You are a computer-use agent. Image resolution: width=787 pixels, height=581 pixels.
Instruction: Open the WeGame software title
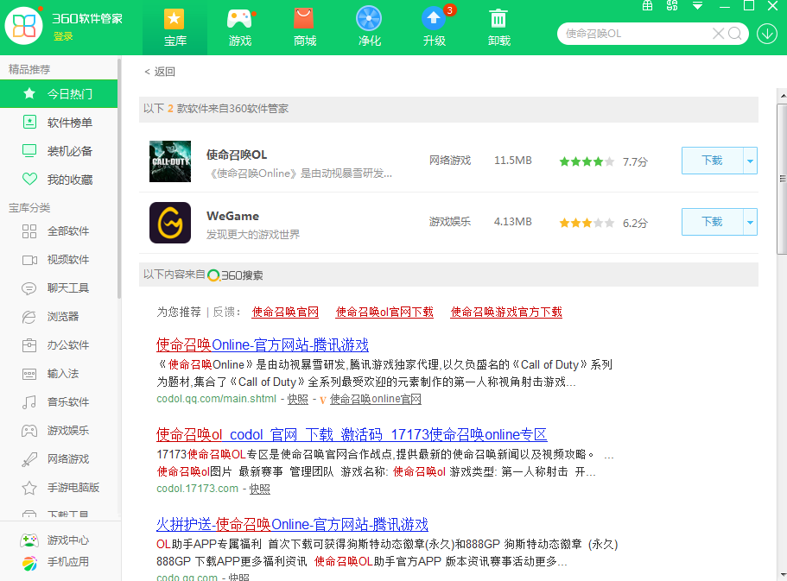(233, 216)
